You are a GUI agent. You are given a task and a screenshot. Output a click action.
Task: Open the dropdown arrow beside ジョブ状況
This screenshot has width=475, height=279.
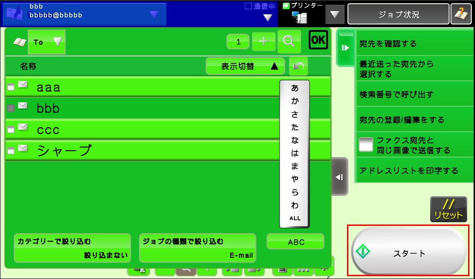tap(335, 14)
